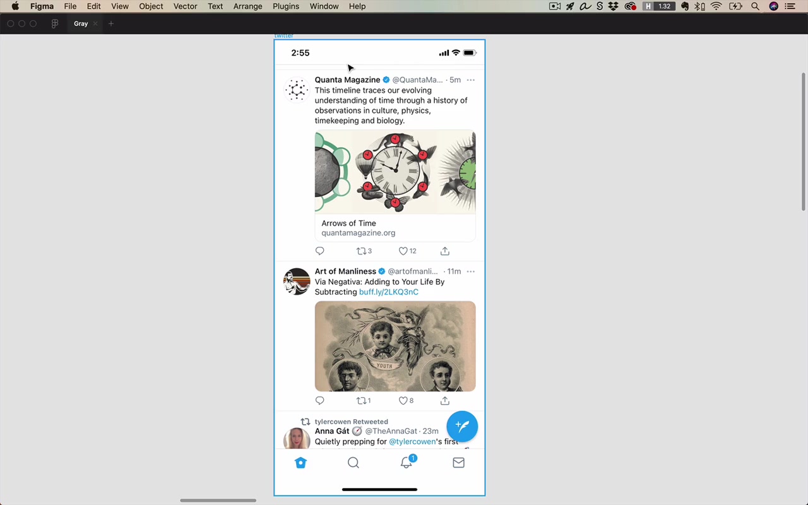Open the Arrows of Time clock image
The width and height of the screenshot is (808, 505).
(x=395, y=172)
